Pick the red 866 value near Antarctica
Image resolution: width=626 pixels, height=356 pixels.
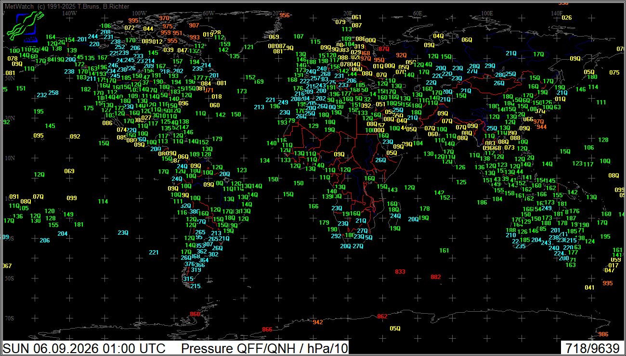[x=267, y=330]
